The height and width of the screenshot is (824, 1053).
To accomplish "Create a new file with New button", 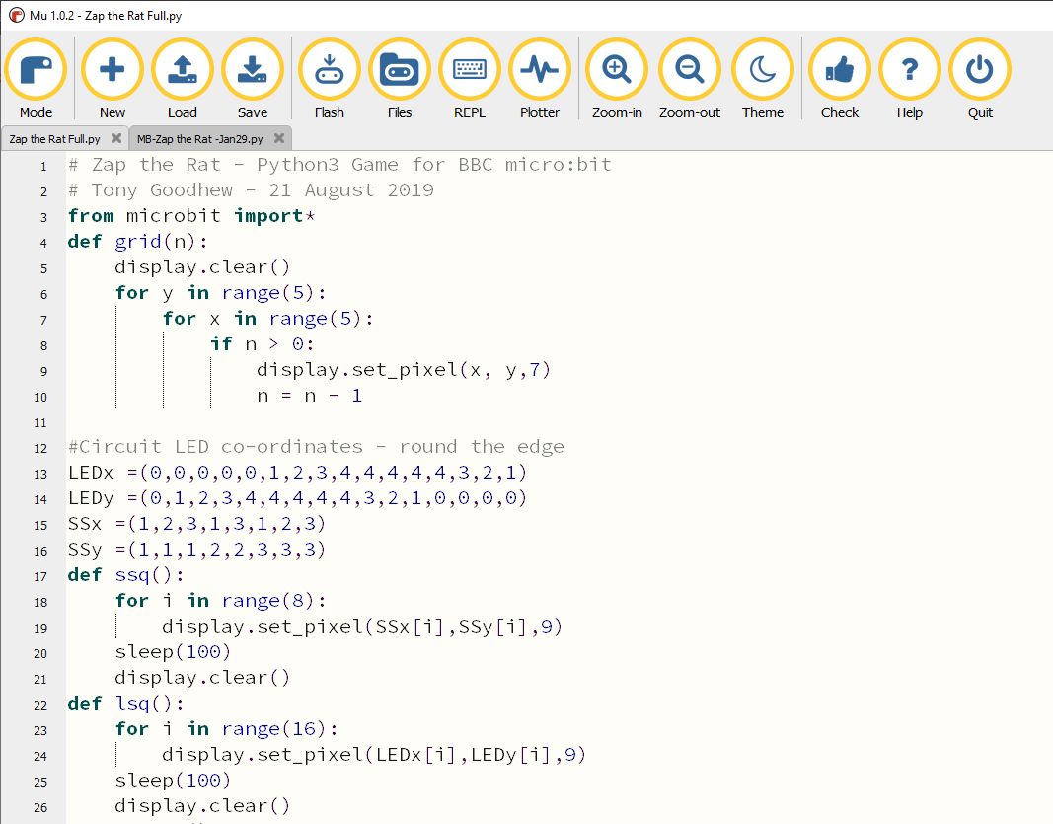I will (x=113, y=71).
